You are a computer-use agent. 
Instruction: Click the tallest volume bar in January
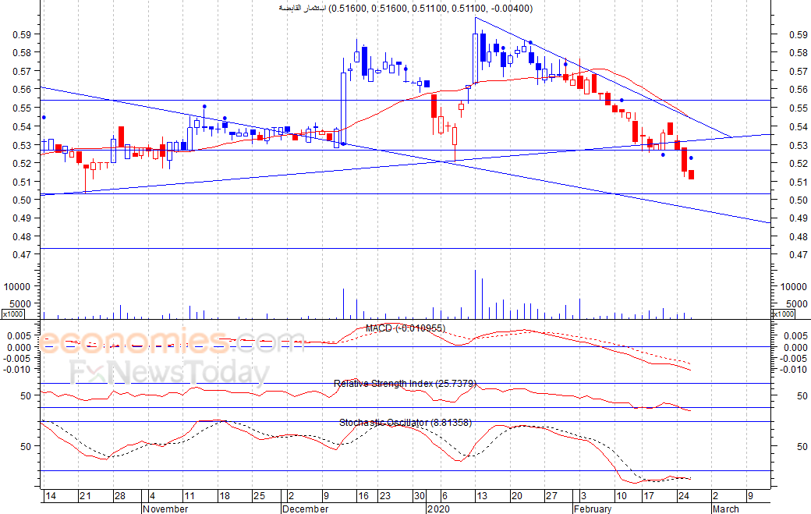pos(475,293)
